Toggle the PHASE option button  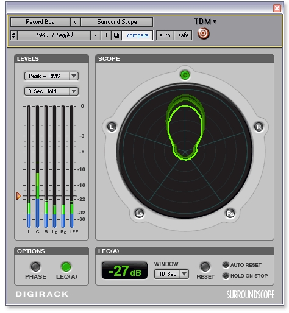[35, 267]
